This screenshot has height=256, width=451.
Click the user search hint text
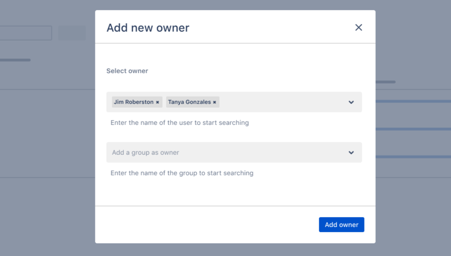click(x=179, y=123)
